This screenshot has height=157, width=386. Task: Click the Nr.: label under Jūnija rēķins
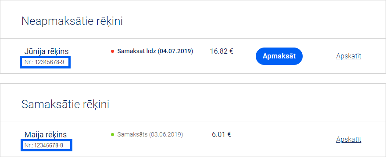tap(29, 62)
